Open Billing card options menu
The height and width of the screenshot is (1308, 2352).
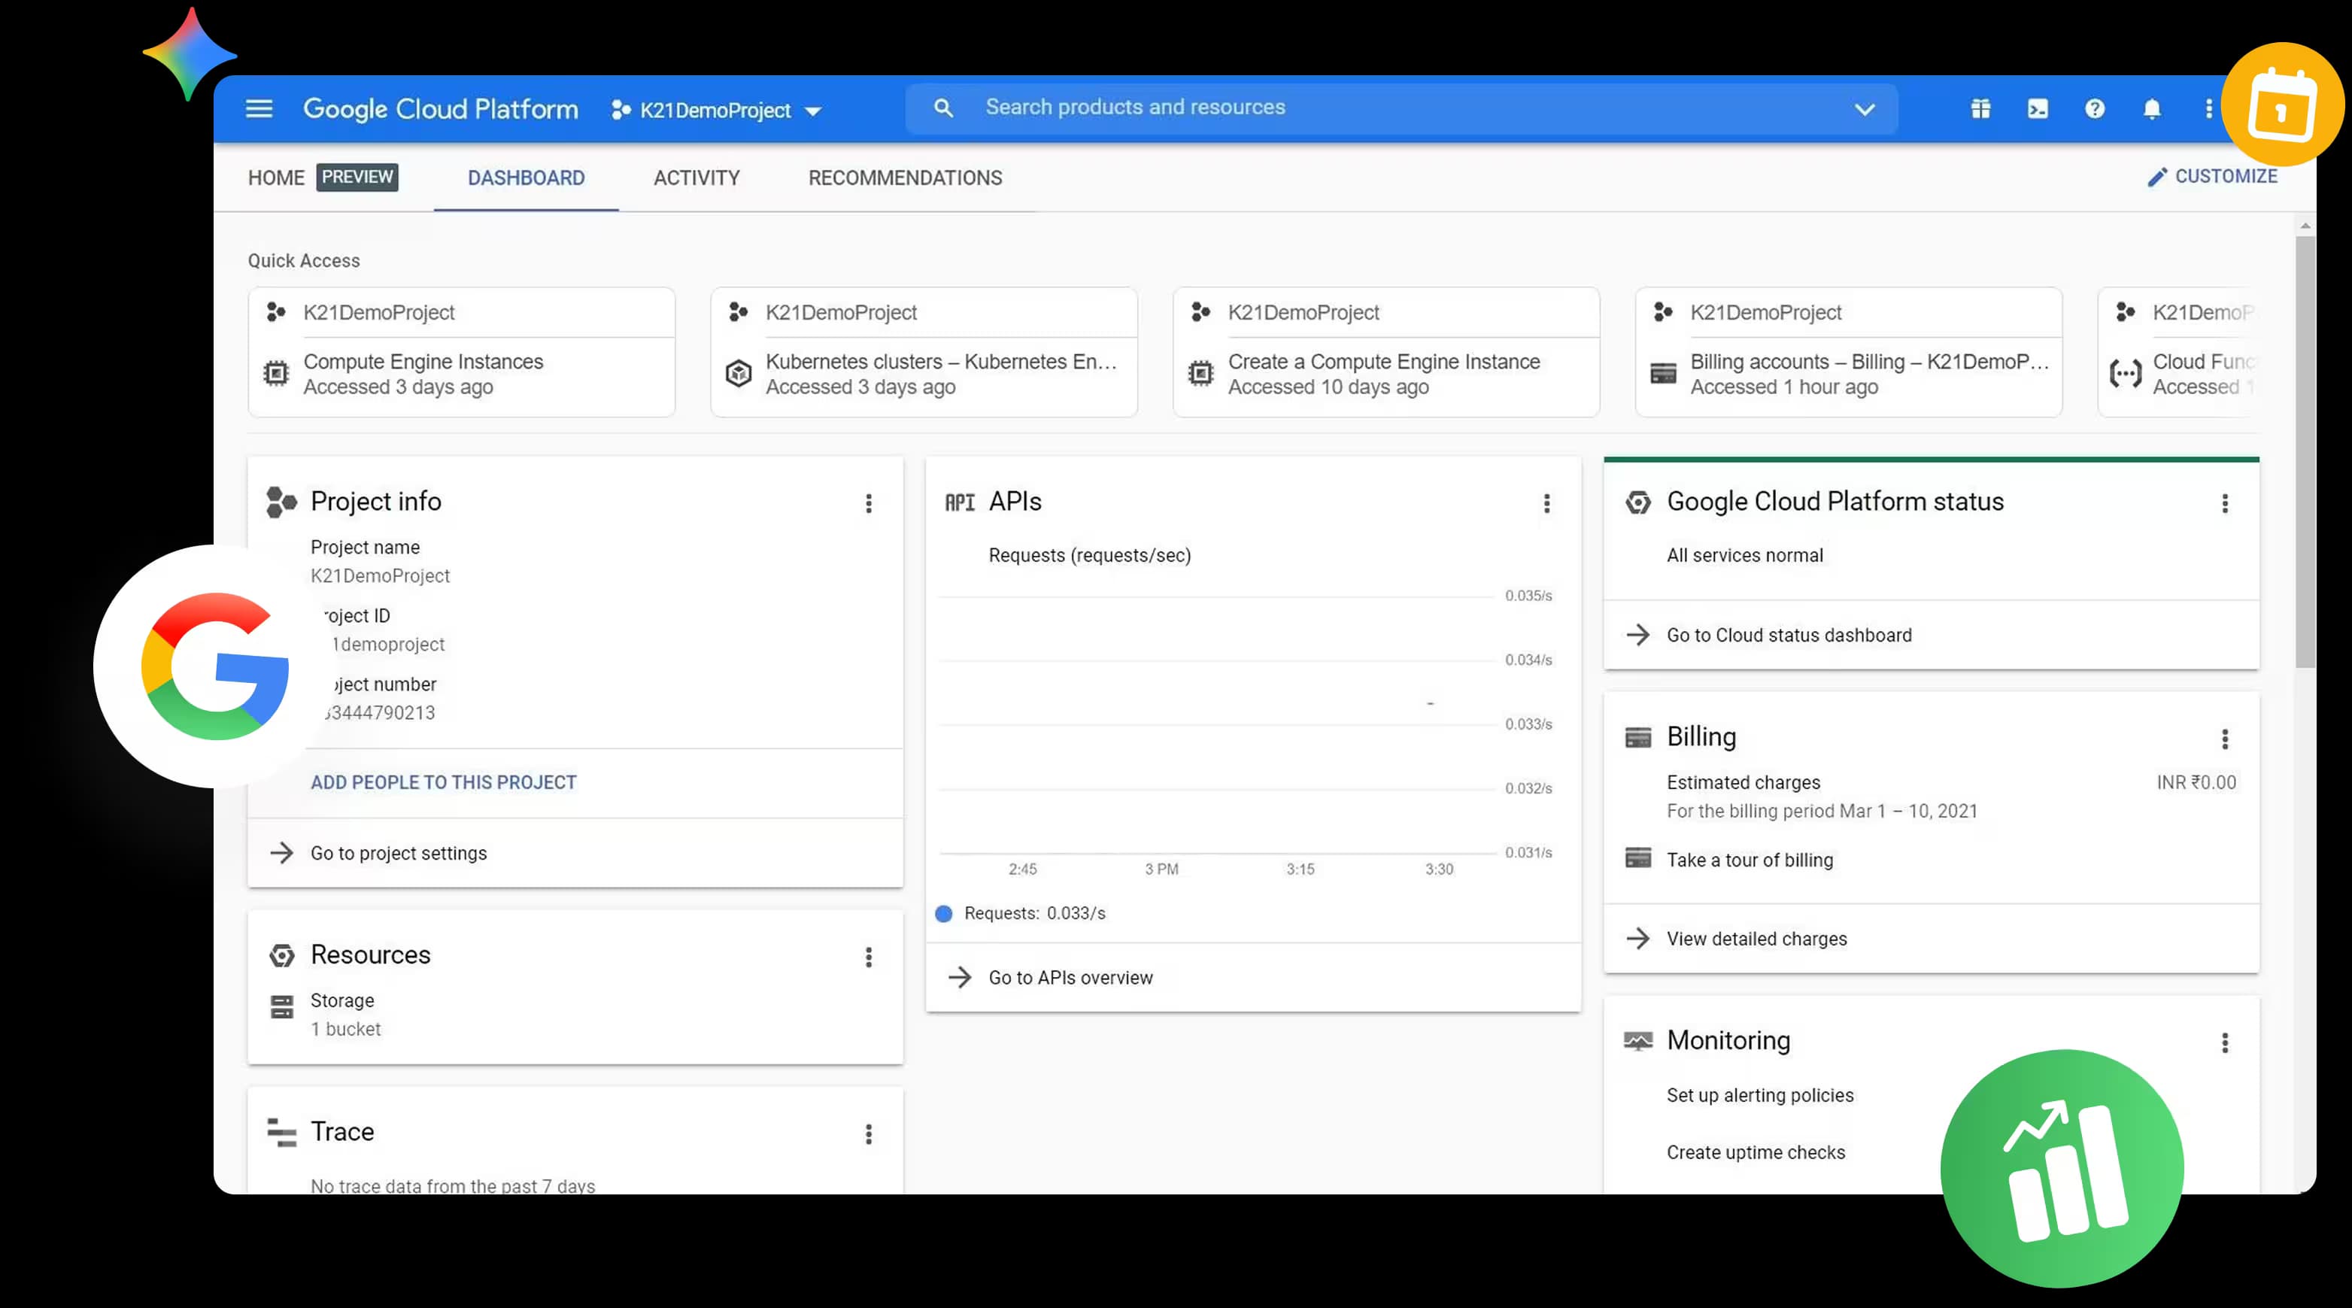[x=2225, y=739]
